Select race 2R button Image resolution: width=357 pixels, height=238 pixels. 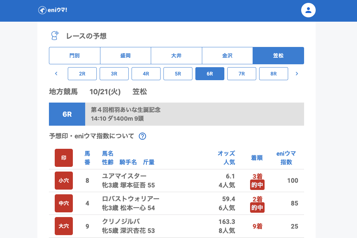[82, 74]
